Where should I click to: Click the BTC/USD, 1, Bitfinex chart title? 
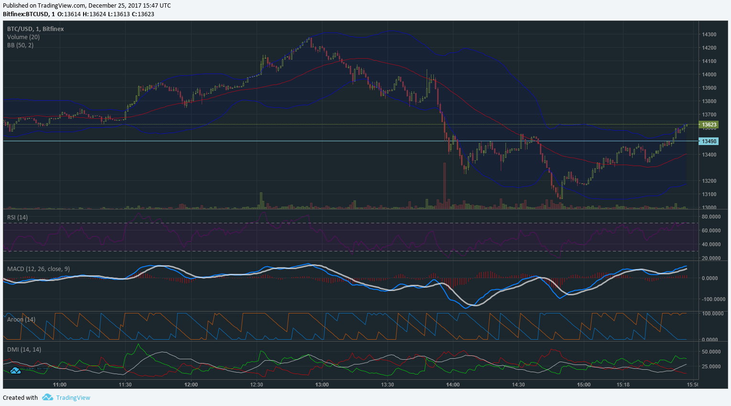(35, 29)
